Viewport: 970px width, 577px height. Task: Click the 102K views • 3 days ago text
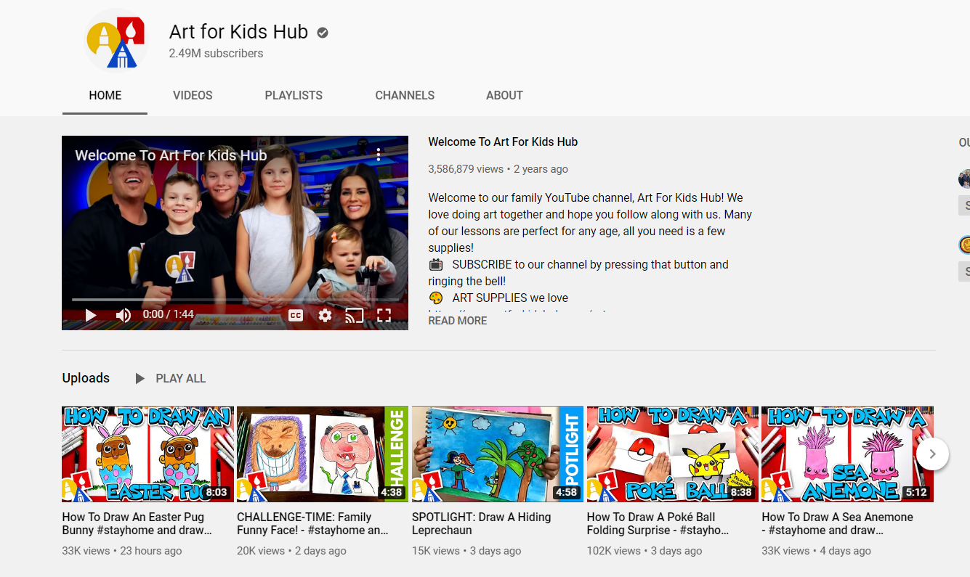[644, 551]
